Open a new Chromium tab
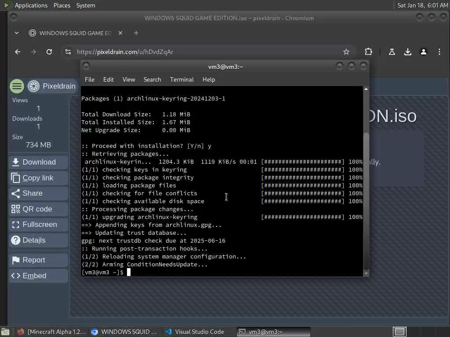 136,33
